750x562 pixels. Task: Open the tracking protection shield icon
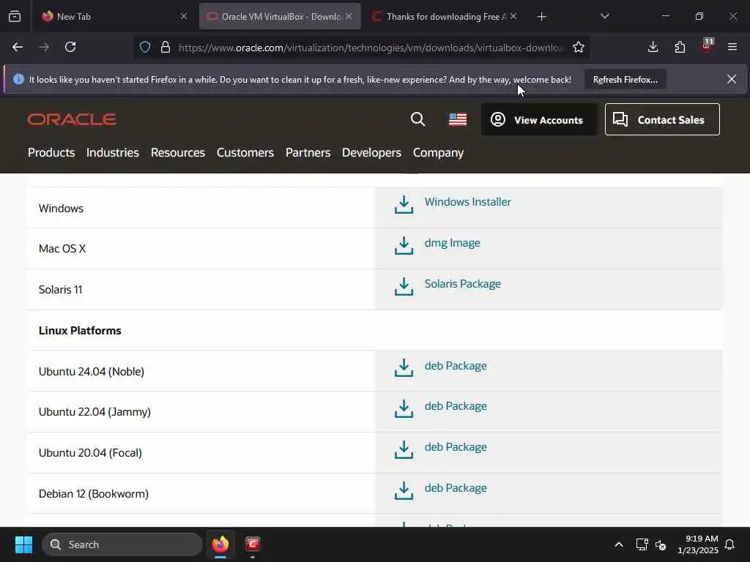[145, 47]
